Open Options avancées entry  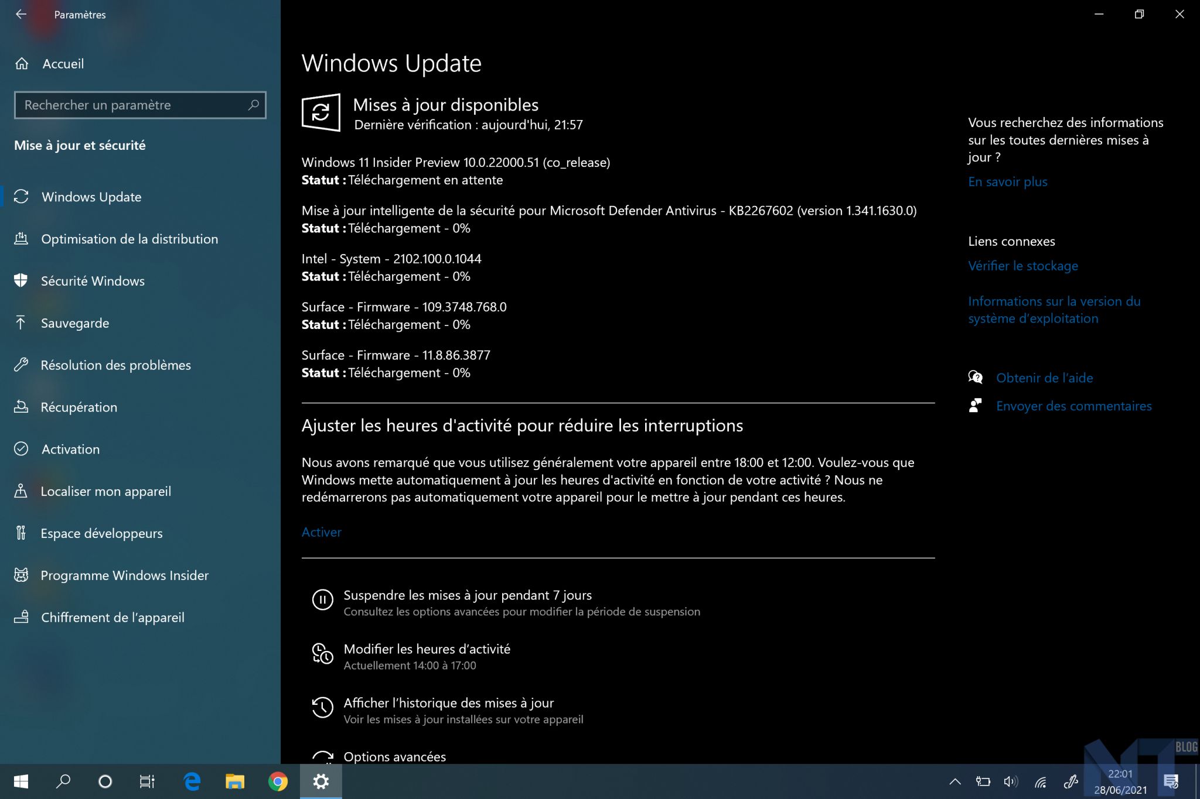pyautogui.click(x=394, y=756)
